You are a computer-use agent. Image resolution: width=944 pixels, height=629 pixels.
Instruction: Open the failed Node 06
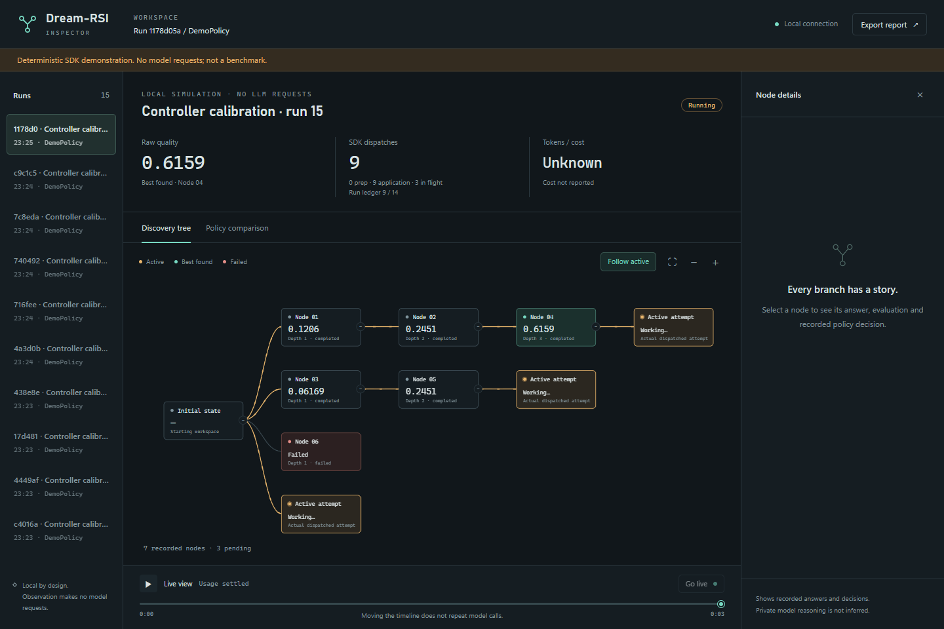point(321,451)
